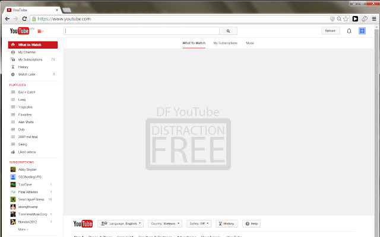The image size is (380, 237).
Task: Reload the page
Action: pyautogui.click(x=24, y=19)
